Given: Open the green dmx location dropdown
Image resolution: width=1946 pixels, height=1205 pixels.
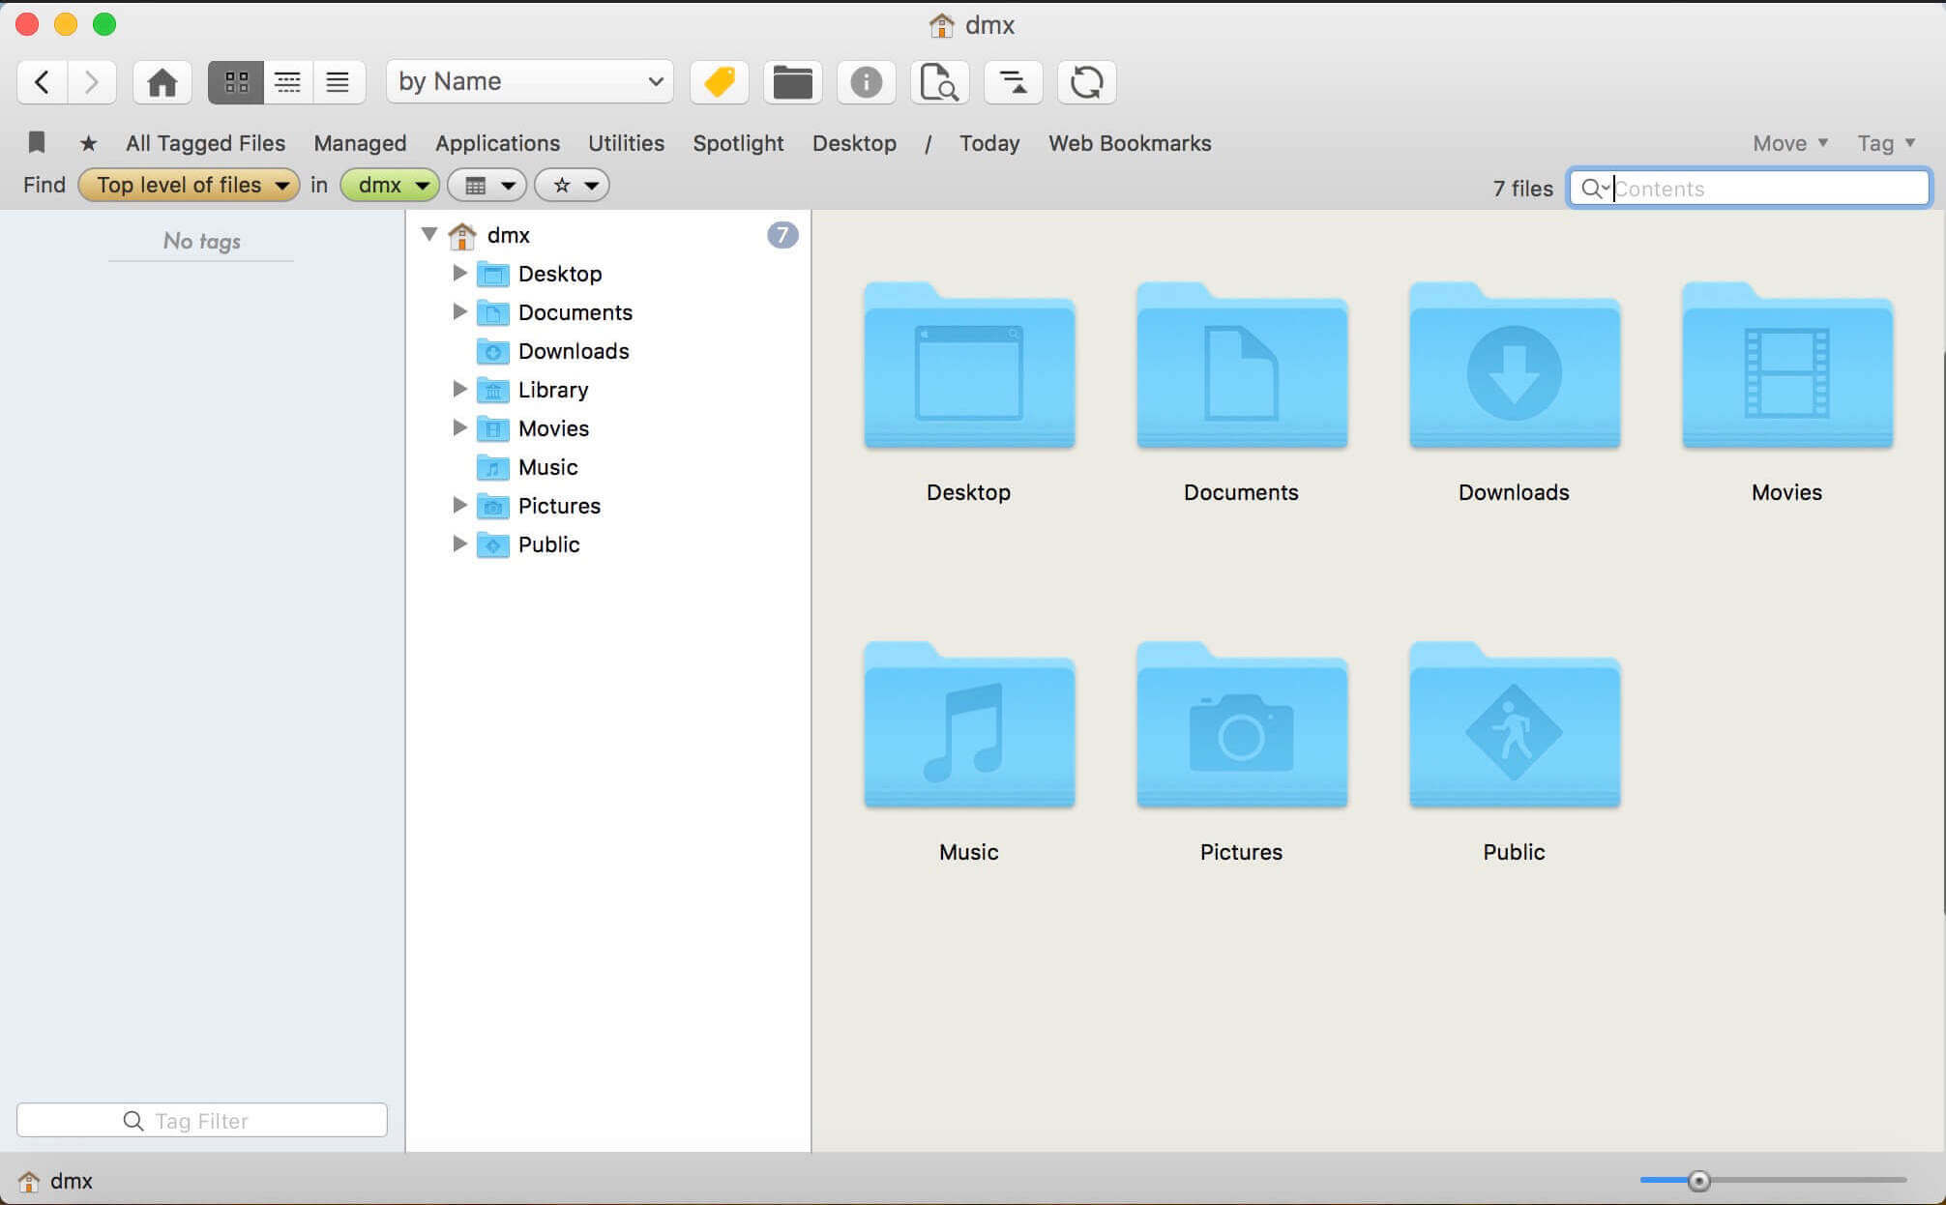Looking at the screenshot, I should [x=390, y=185].
